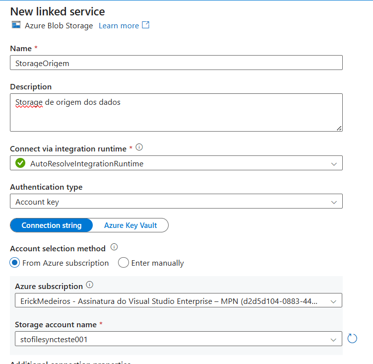Image resolution: width=373 pixels, height=364 pixels.
Task: Click the Azure Blob Storage service icon
Action: click(16, 25)
